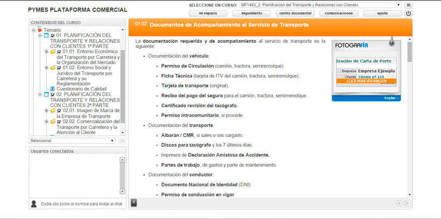Click the folder icon for 02.02 Comercialización
441x219 pixels.
click(53, 121)
